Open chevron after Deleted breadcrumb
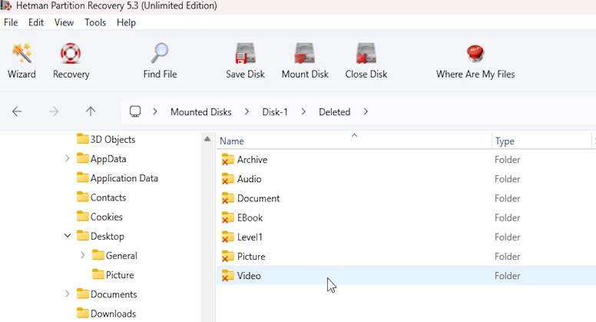The height and width of the screenshot is (322, 596). click(x=366, y=111)
